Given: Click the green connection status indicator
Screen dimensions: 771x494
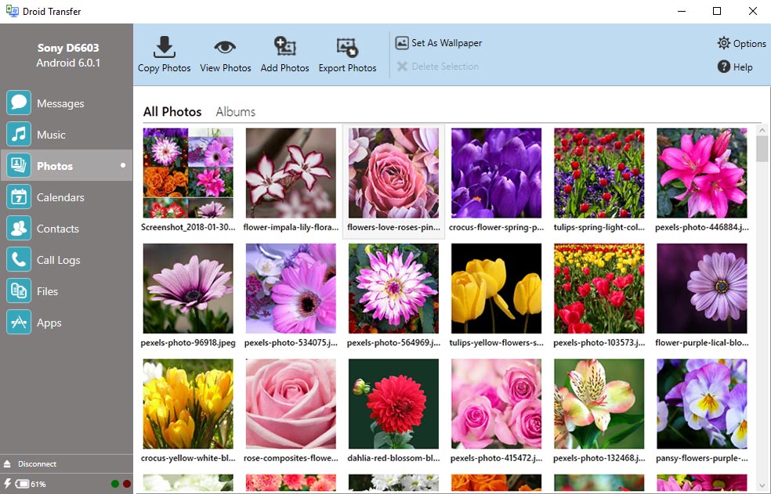Looking at the screenshot, I should click(x=115, y=484).
